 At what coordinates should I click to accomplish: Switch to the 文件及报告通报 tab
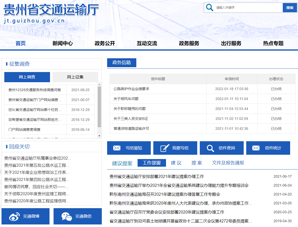coord(228,163)
